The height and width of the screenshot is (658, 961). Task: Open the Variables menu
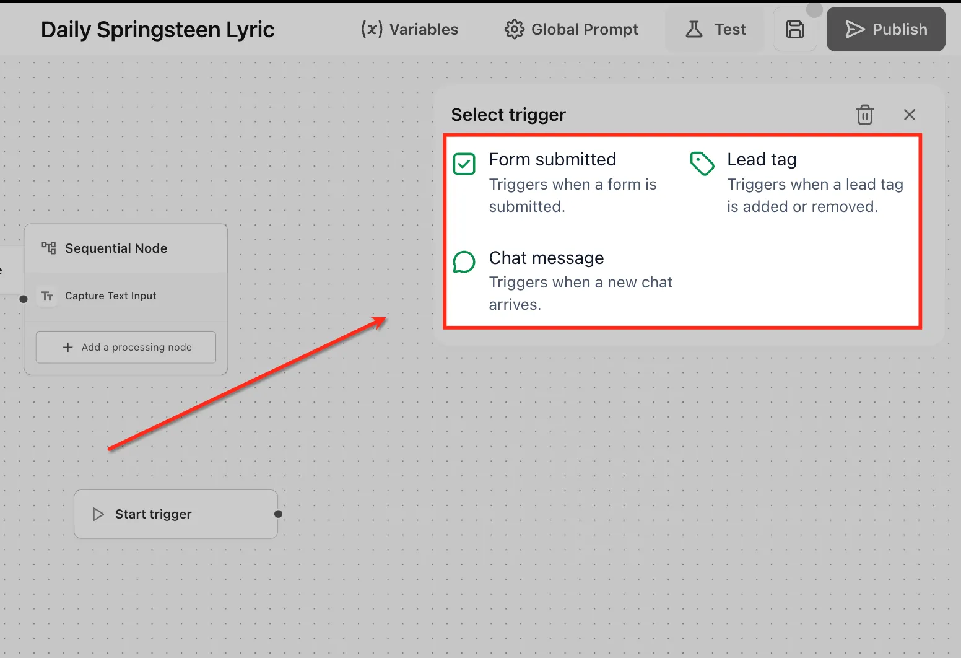click(410, 29)
